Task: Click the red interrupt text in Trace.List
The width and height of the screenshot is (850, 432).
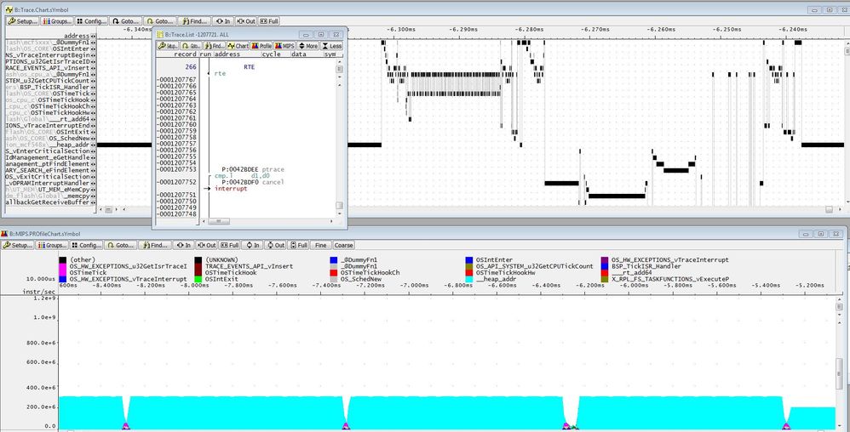Action: click(x=231, y=189)
